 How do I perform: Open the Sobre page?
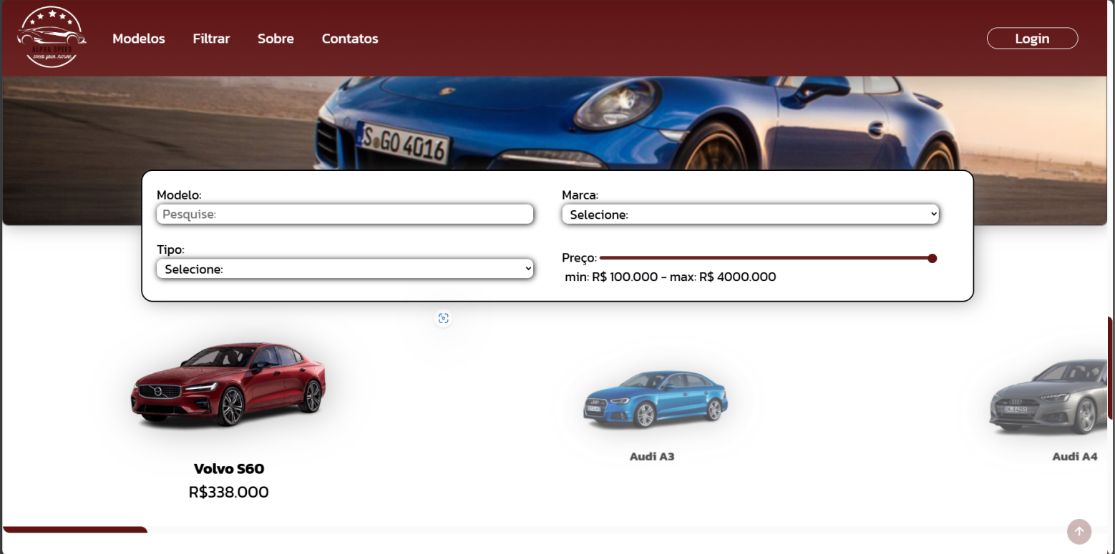[x=276, y=39]
